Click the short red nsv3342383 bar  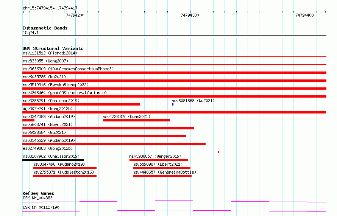click(x=28, y=120)
